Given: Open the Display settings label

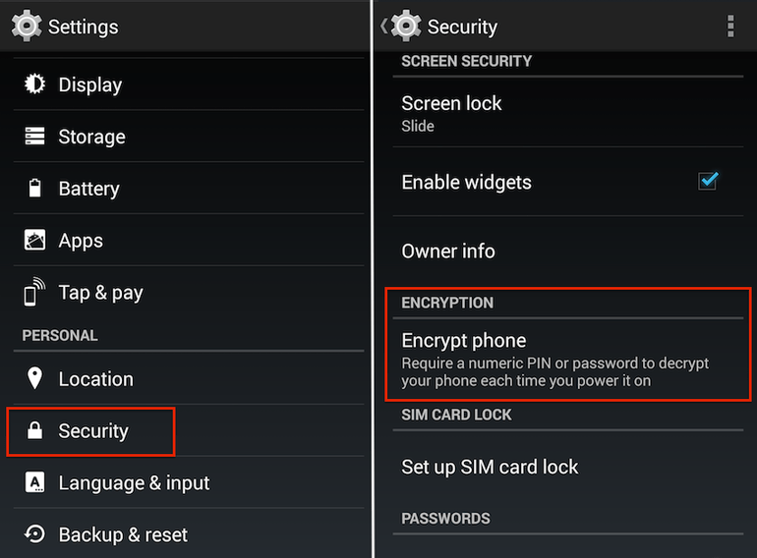Looking at the screenshot, I should (x=89, y=84).
